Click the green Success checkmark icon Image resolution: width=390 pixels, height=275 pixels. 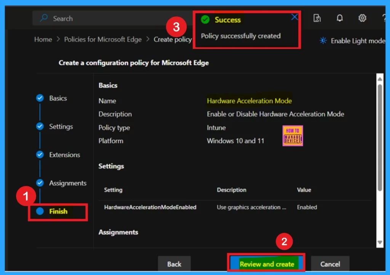tap(205, 19)
